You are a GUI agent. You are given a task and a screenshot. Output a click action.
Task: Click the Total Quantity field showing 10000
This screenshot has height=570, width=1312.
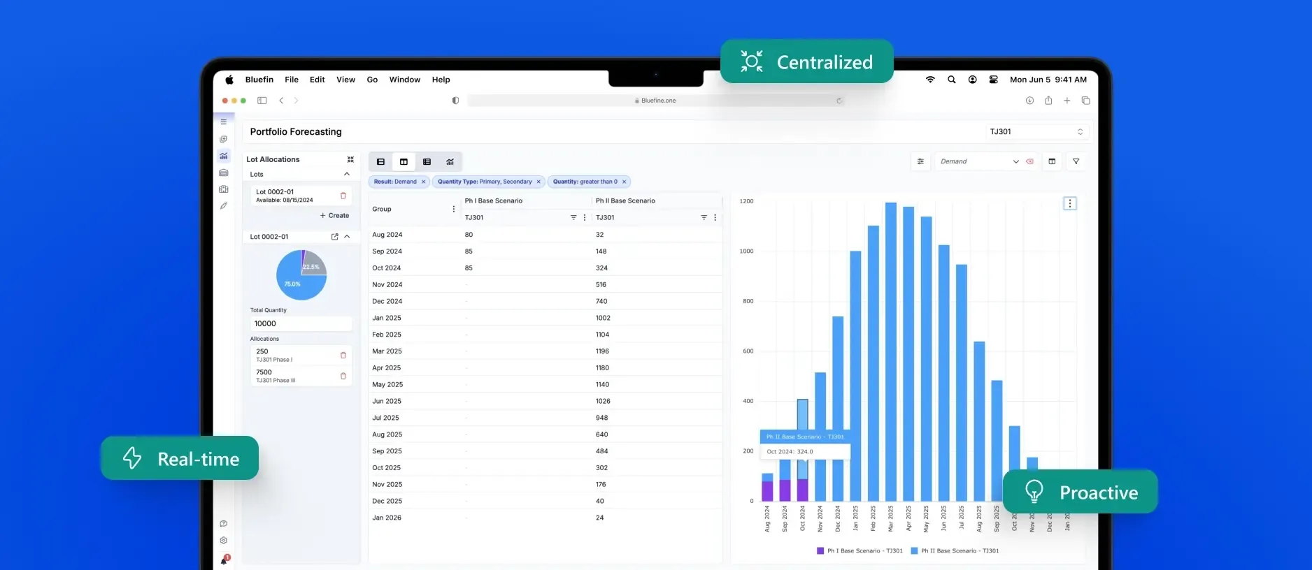click(301, 323)
